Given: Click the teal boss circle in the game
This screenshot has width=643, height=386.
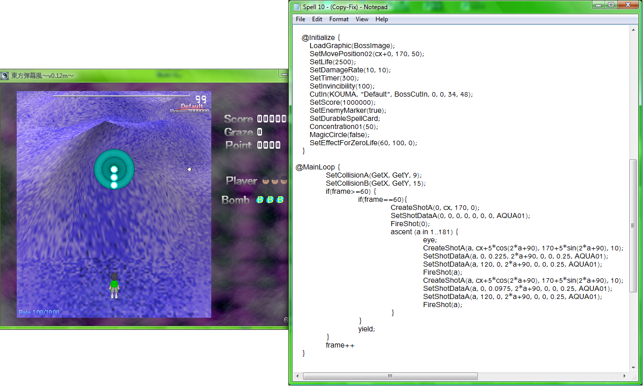Looking at the screenshot, I should pyautogui.click(x=114, y=169).
